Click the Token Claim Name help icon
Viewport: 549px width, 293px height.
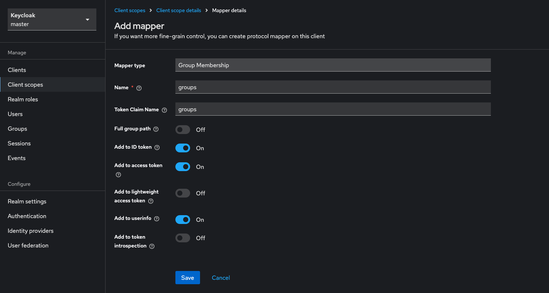[164, 110]
